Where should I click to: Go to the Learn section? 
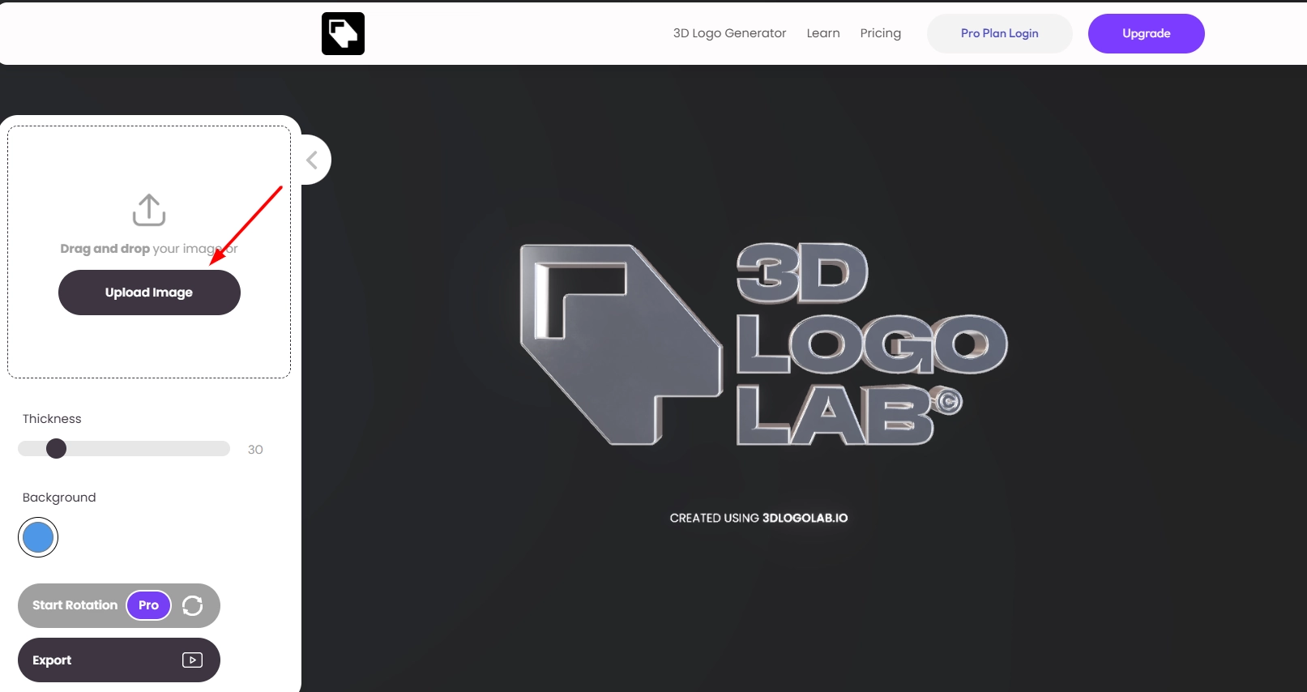click(823, 33)
